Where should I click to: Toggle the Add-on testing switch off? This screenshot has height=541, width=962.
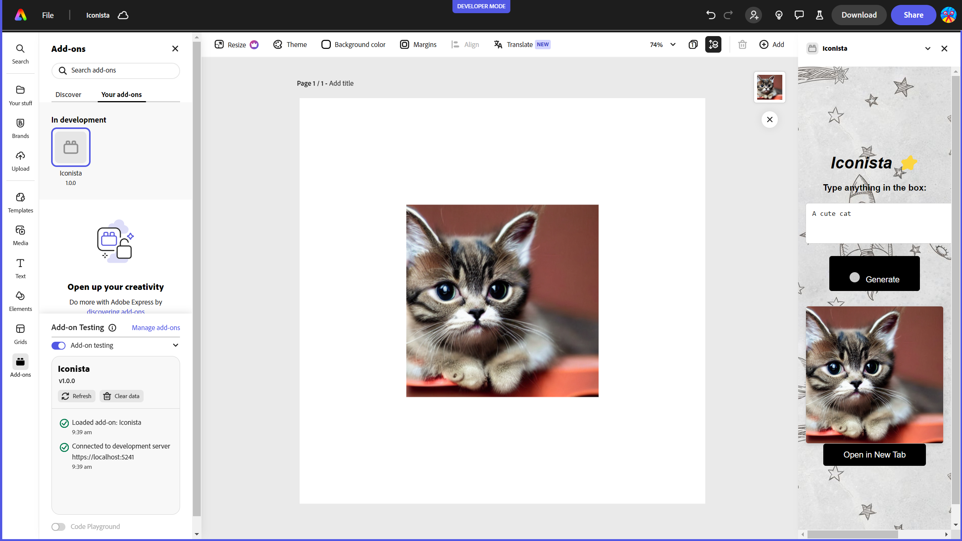58,346
